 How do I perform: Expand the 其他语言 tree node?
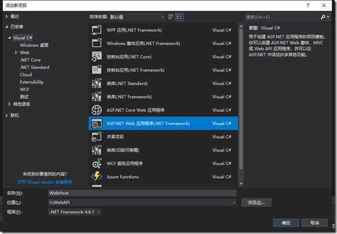coord(10,104)
